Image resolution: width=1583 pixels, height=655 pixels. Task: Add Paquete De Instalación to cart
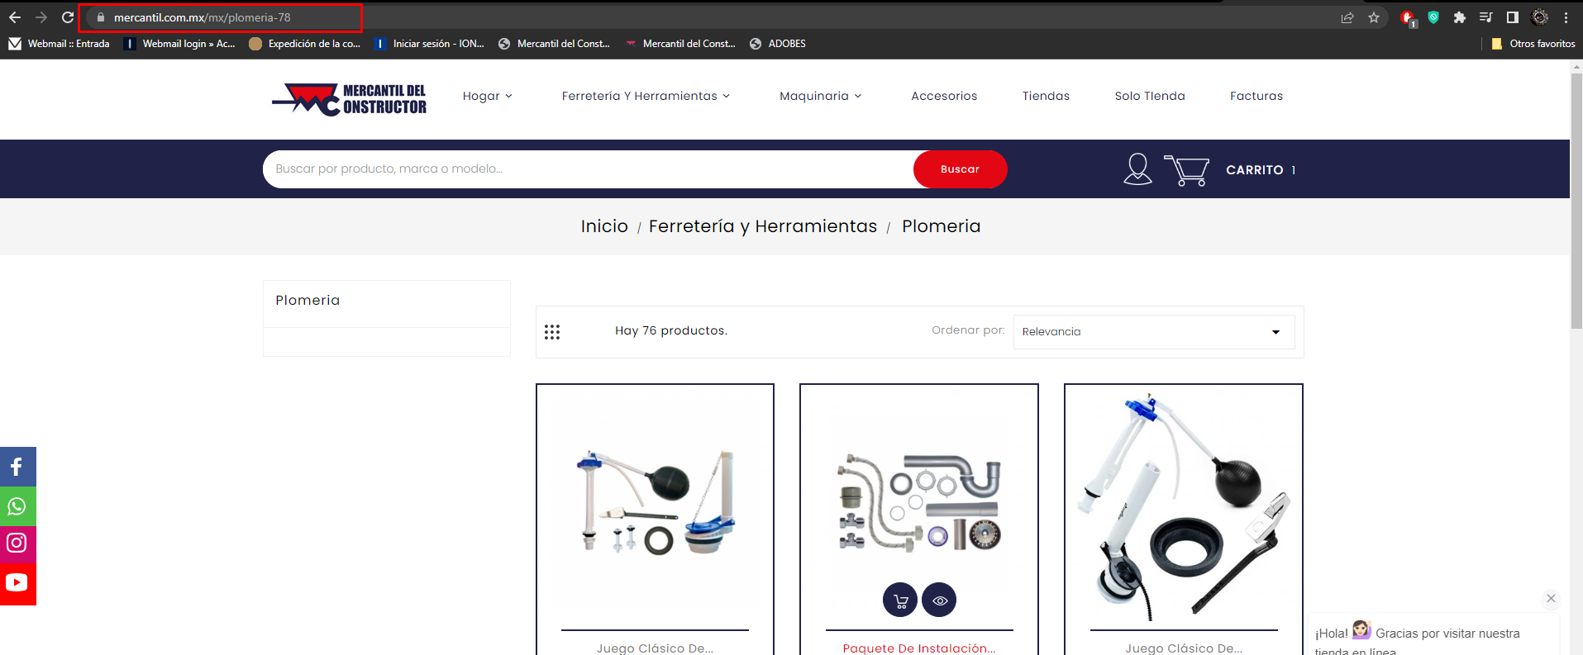[x=900, y=600]
